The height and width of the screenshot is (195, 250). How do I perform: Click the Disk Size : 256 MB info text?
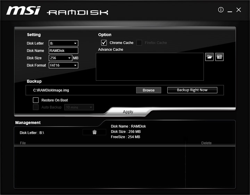[126, 132]
